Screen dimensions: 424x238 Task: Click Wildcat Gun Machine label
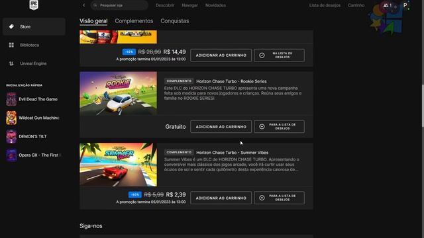coord(39,118)
